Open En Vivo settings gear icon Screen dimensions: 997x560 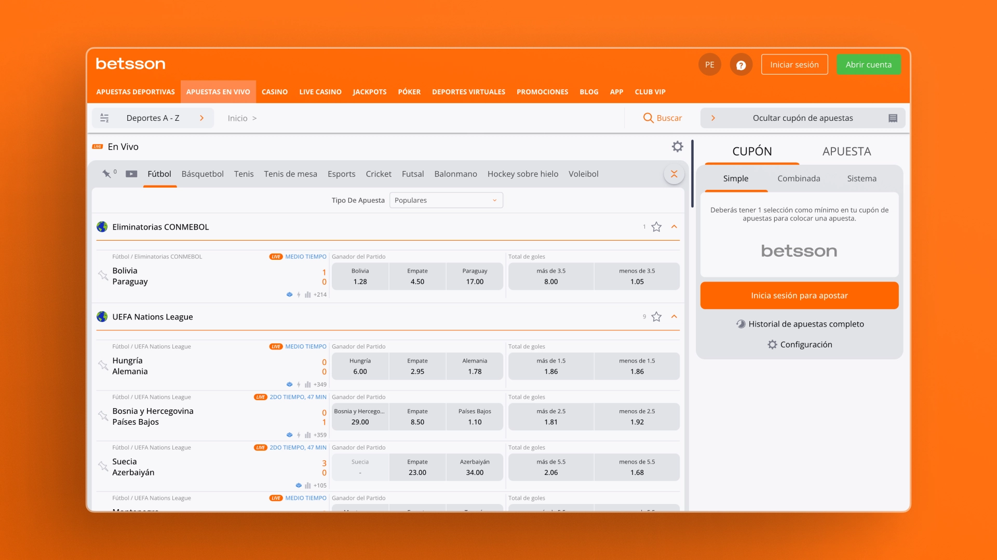tap(677, 147)
